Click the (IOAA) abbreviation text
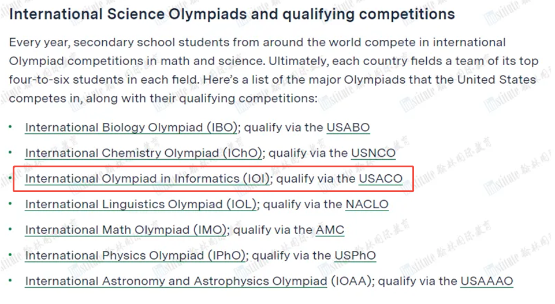Viewport: 555px width, 304px height. (x=351, y=282)
